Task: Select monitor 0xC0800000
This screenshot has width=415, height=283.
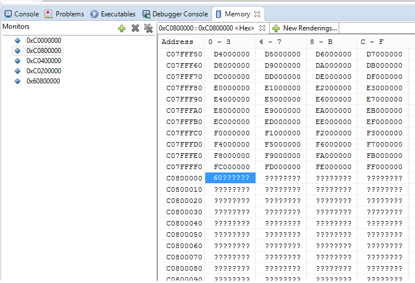Action: pyautogui.click(x=44, y=51)
